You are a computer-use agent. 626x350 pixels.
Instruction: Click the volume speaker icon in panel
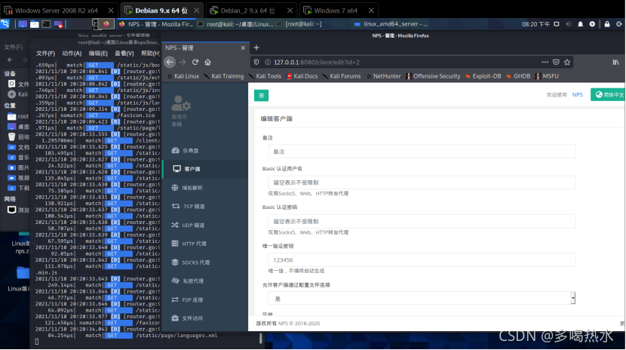tap(568, 24)
